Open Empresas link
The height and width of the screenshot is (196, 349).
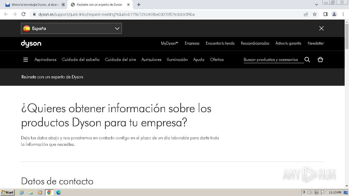pos(192,43)
